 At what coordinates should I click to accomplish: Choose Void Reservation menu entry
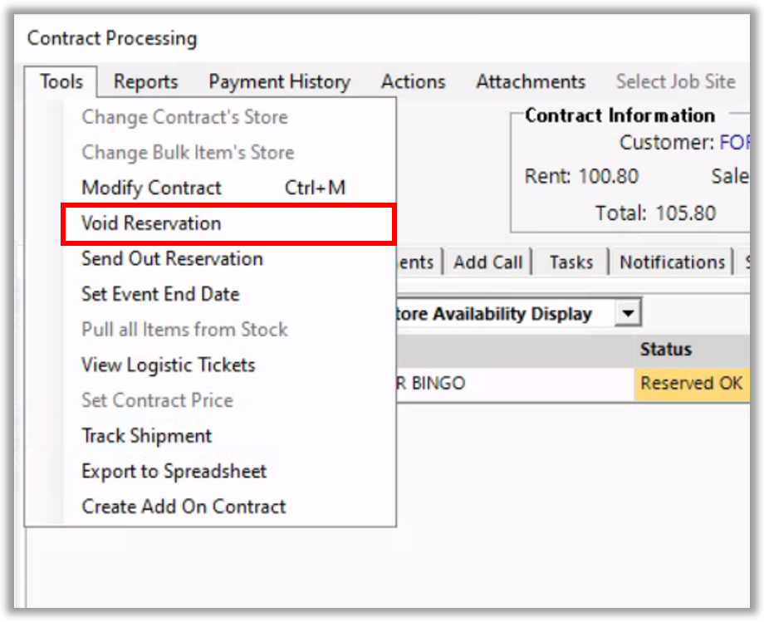pyautogui.click(x=151, y=223)
